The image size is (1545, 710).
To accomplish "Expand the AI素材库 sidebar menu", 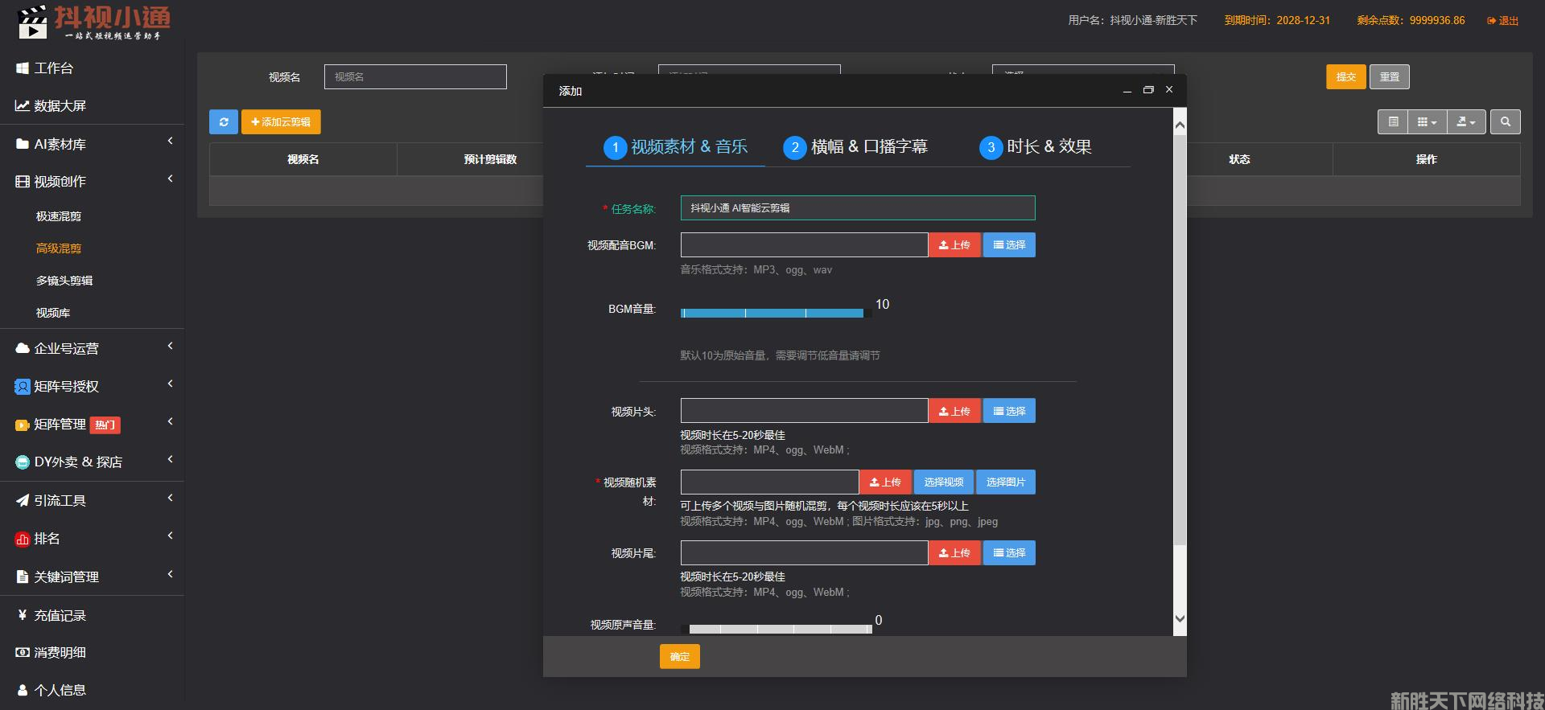I will click(x=92, y=144).
